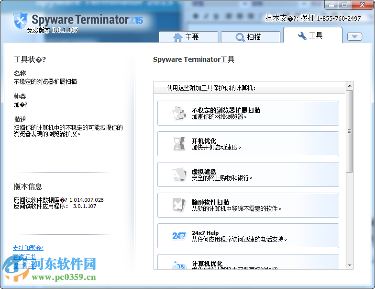Image resolution: width=375 pixels, height=289 pixels.
Task: Click the 版本信息 heading
Action: click(28, 187)
